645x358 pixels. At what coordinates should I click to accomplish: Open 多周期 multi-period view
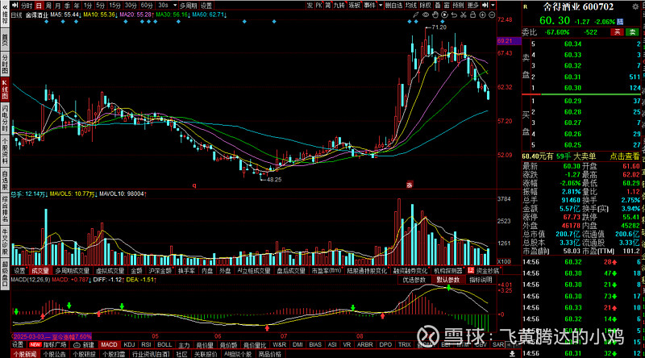pos(189,6)
